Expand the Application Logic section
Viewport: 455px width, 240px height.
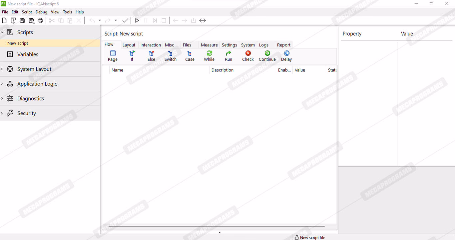click(x=2, y=84)
